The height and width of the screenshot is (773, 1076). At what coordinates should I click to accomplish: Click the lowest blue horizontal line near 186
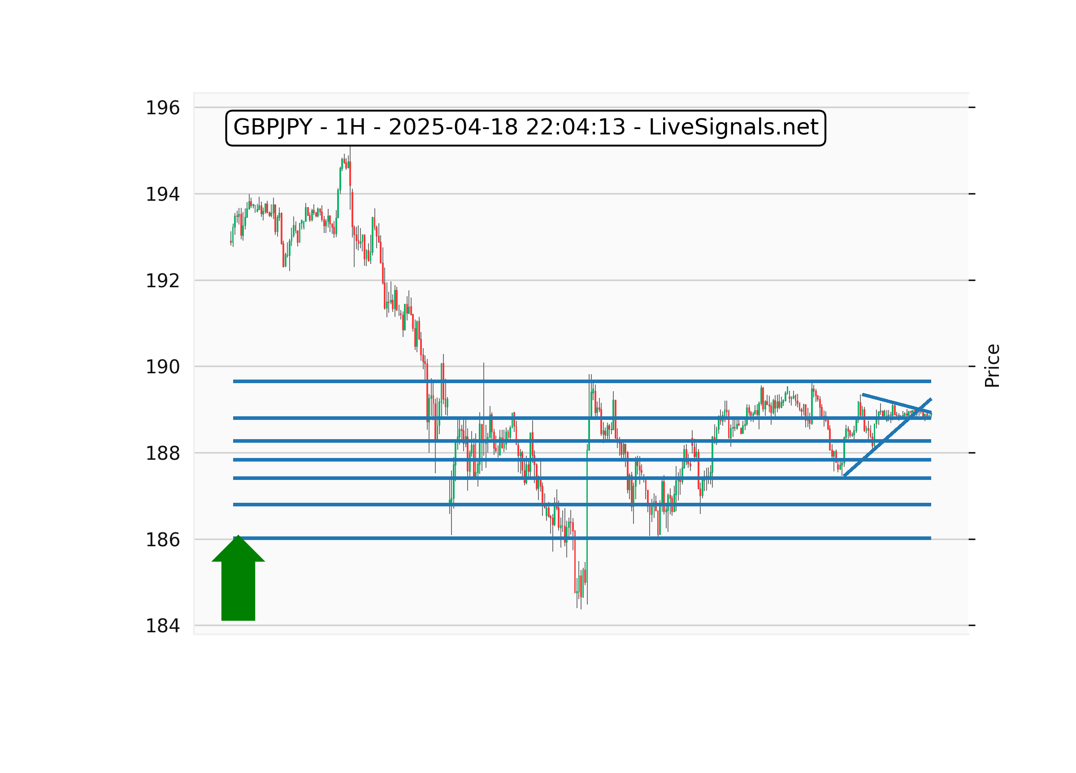tap(522, 538)
